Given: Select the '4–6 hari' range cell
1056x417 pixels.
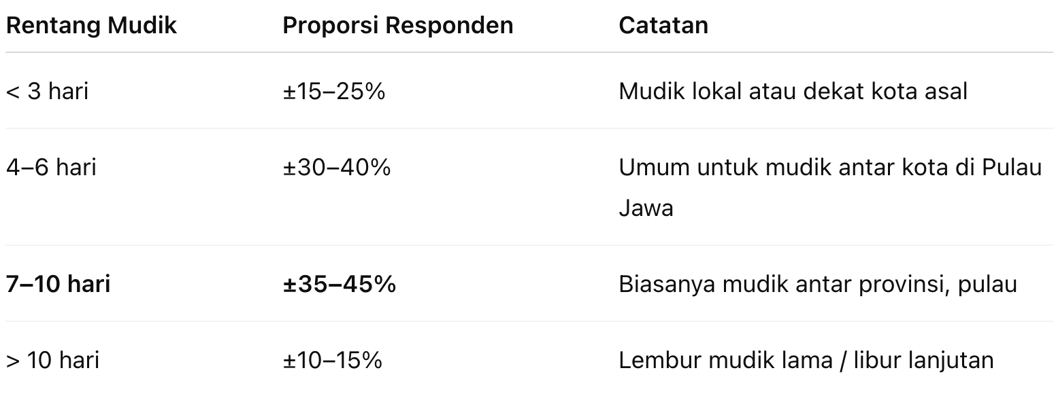Looking at the screenshot, I should point(51,167).
